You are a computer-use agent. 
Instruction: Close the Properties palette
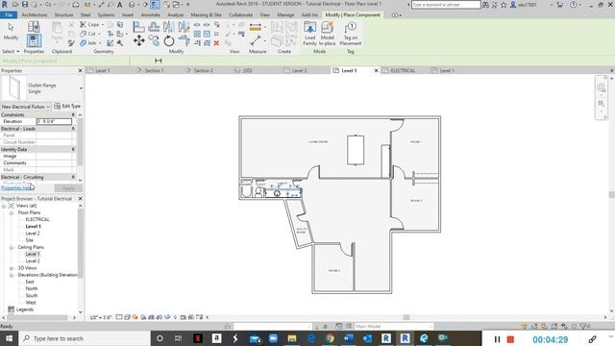[81, 70]
